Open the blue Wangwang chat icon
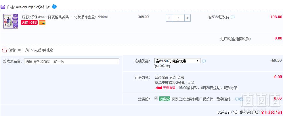 (54, 7)
